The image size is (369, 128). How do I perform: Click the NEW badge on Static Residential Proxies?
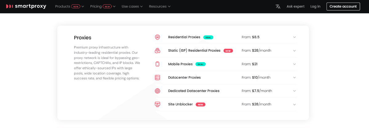click(228, 51)
